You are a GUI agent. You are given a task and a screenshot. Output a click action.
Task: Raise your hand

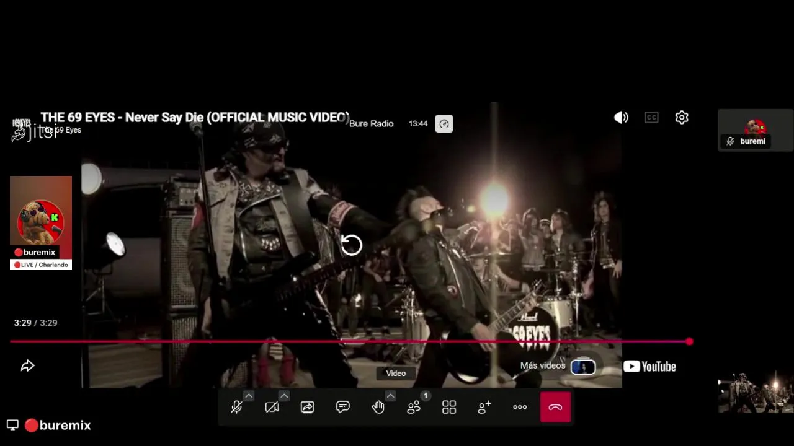tap(378, 407)
